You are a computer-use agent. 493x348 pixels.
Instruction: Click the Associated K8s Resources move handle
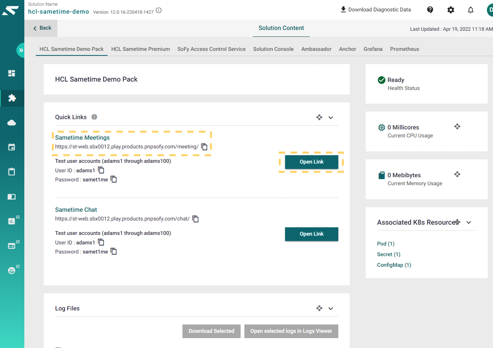(x=457, y=222)
